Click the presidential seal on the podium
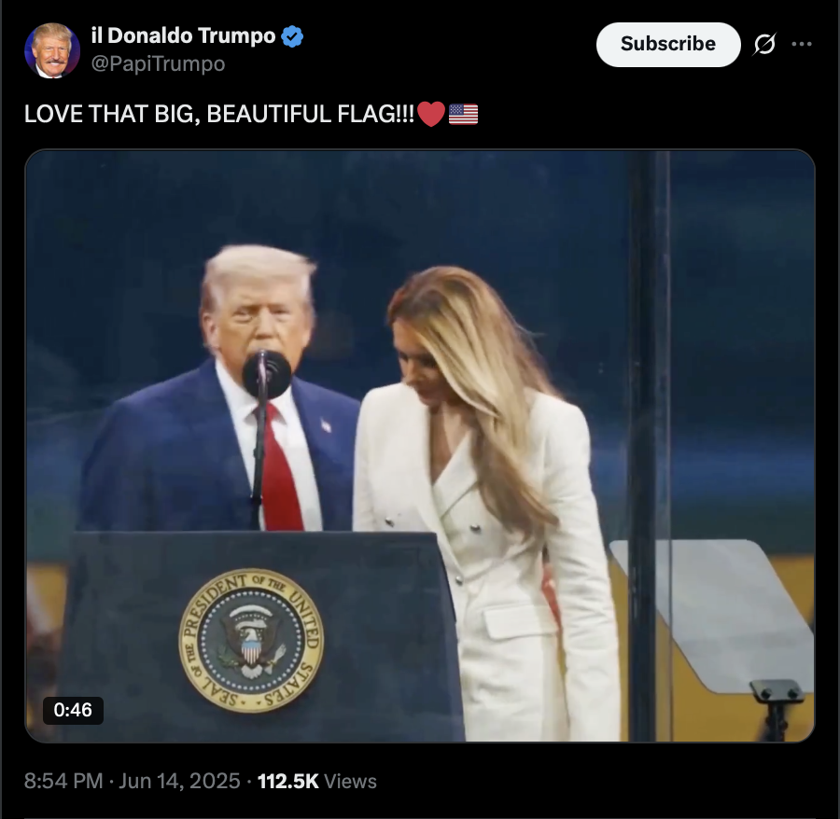Viewport: 840px width, 819px height. click(251, 640)
